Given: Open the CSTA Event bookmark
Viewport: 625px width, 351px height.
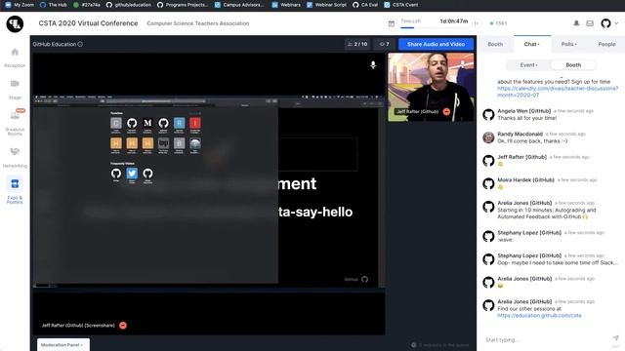Looking at the screenshot, I should (x=401, y=5).
